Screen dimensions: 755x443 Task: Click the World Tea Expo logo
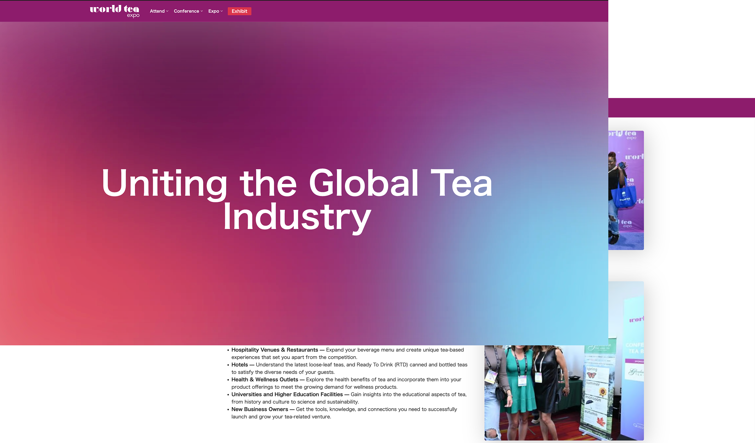click(x=114, y=11)
